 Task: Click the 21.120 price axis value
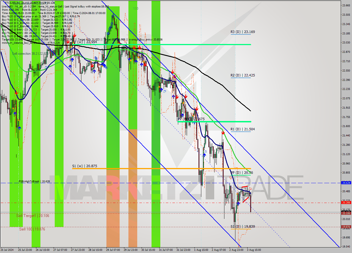coord(346,154)
